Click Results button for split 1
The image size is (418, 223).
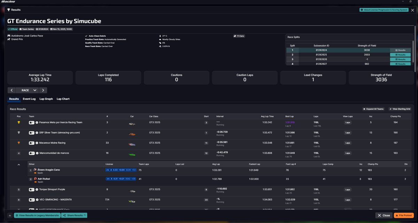400,50
